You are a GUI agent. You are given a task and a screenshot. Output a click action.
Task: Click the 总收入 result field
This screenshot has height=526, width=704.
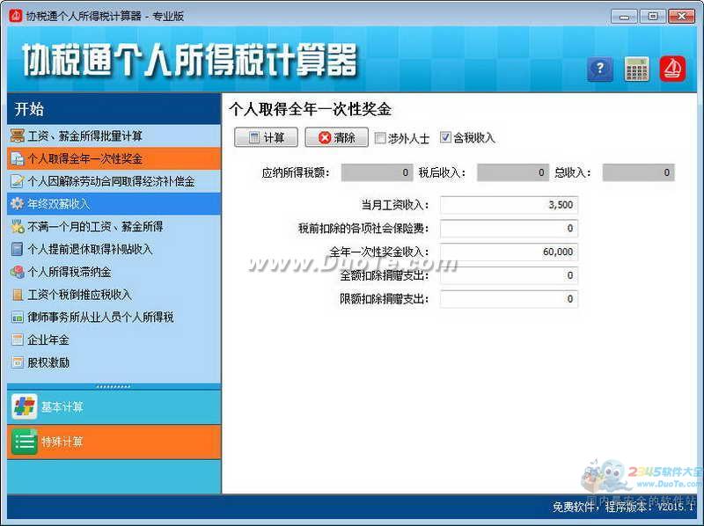[639, 172]
